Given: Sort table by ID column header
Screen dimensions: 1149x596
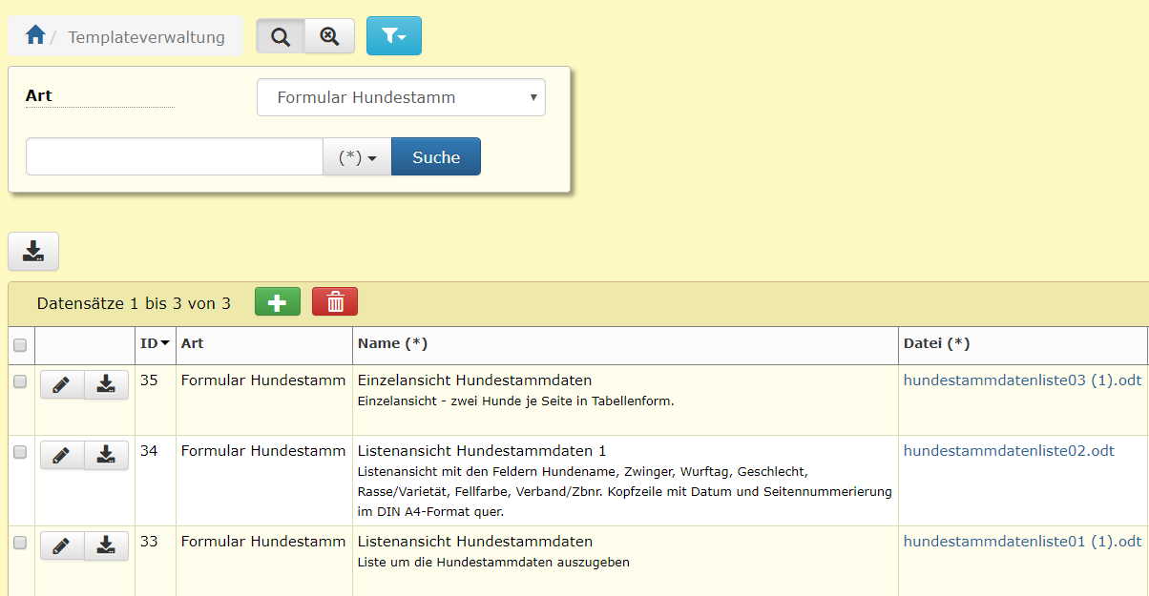Looking at the screenshot, I should coord(155,343).
